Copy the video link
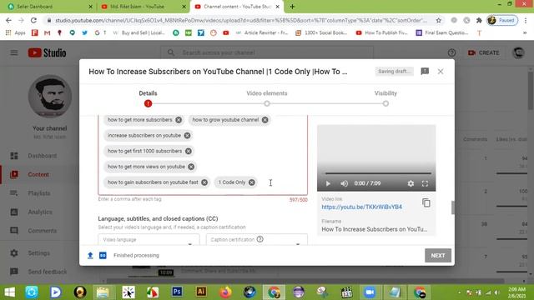 coord(426,202)
